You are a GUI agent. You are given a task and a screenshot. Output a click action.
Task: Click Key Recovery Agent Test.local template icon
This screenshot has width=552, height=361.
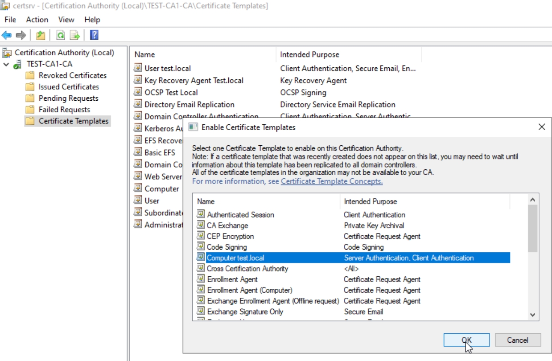[x=138, y=80]
